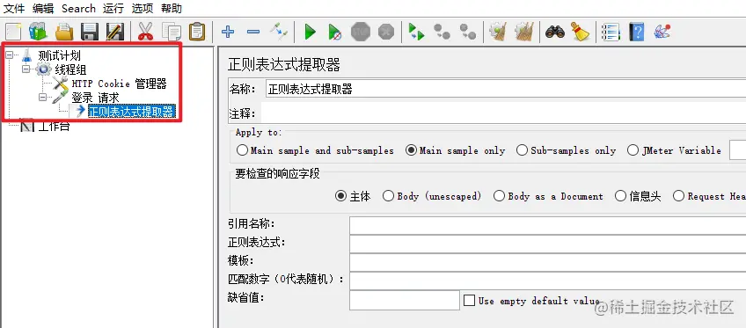Click the blue minus Collapse All icon
746x328 pixels.
tap(253, 32)
